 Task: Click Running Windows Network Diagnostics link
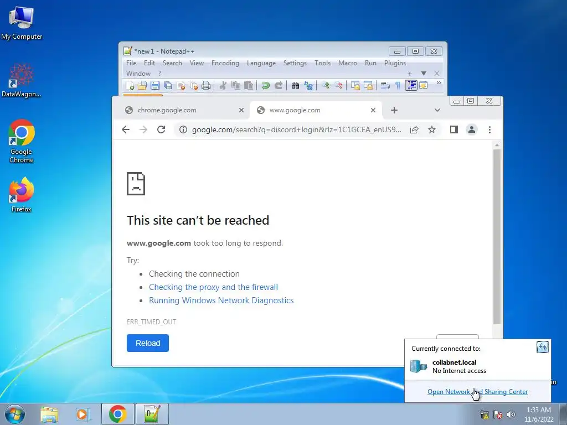(x=221, y=300)
